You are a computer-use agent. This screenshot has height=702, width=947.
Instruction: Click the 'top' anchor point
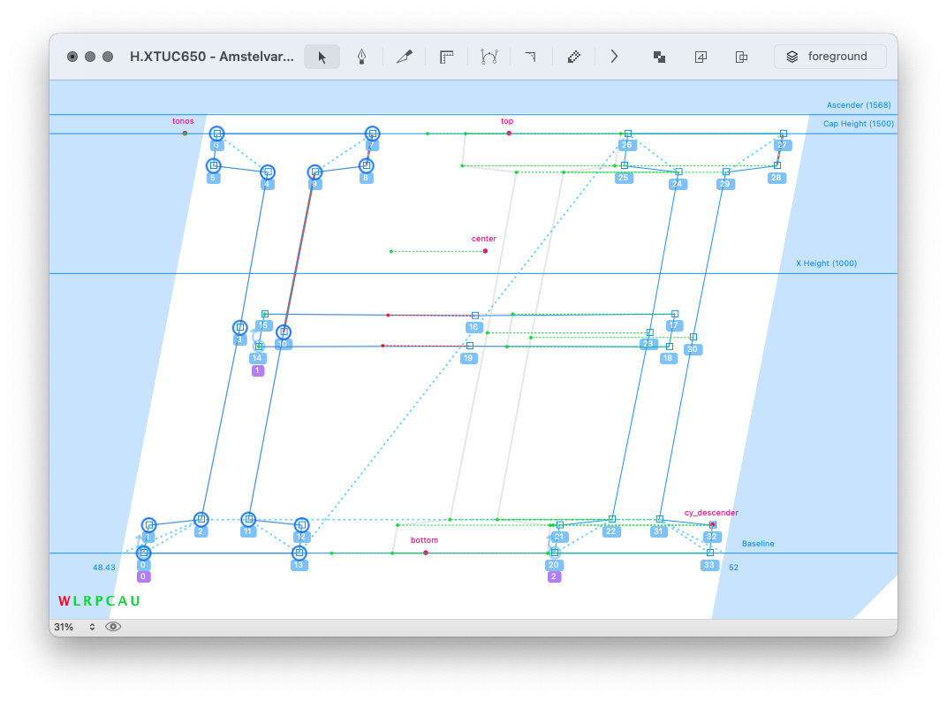(x=509, y=134)
